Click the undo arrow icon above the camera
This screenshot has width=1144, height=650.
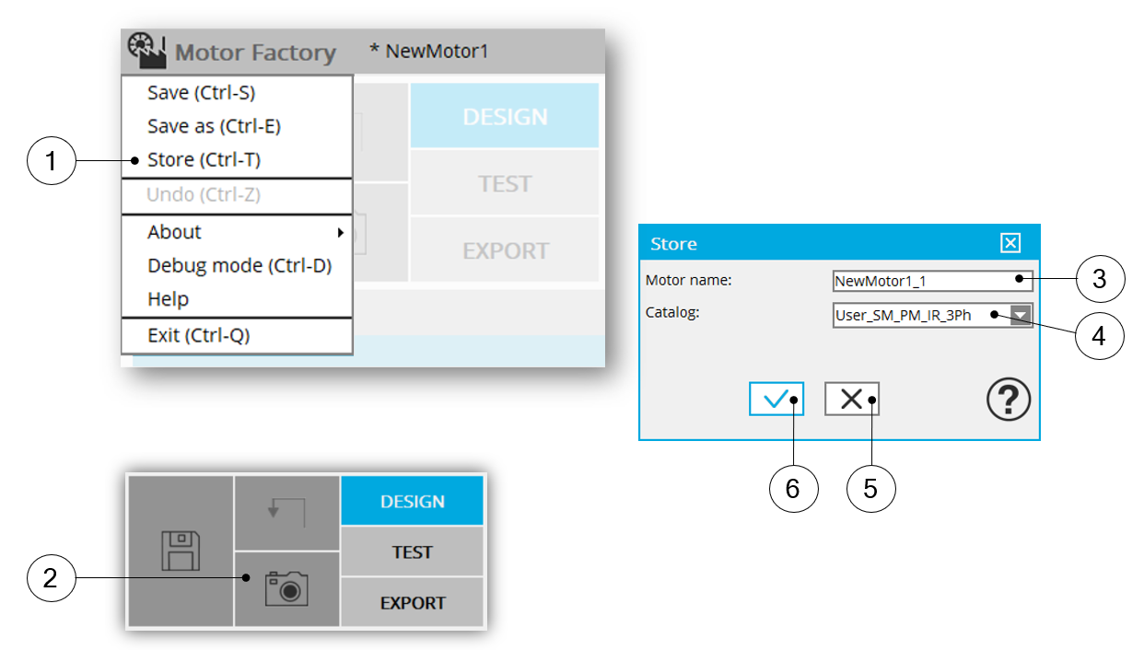point(286,511)
